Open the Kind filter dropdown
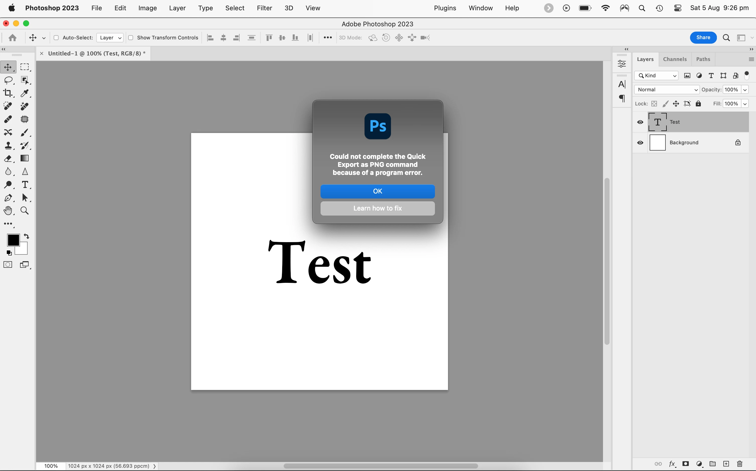Screen dimensions: 756x471 pos(656,76)
